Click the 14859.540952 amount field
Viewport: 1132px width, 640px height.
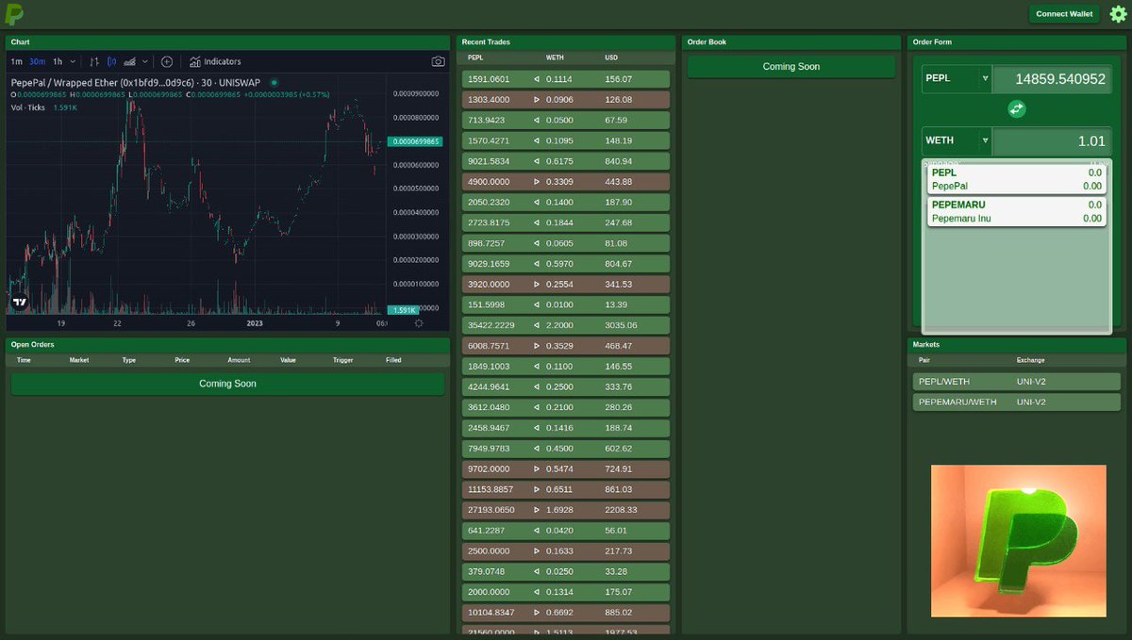[1052, 79]
